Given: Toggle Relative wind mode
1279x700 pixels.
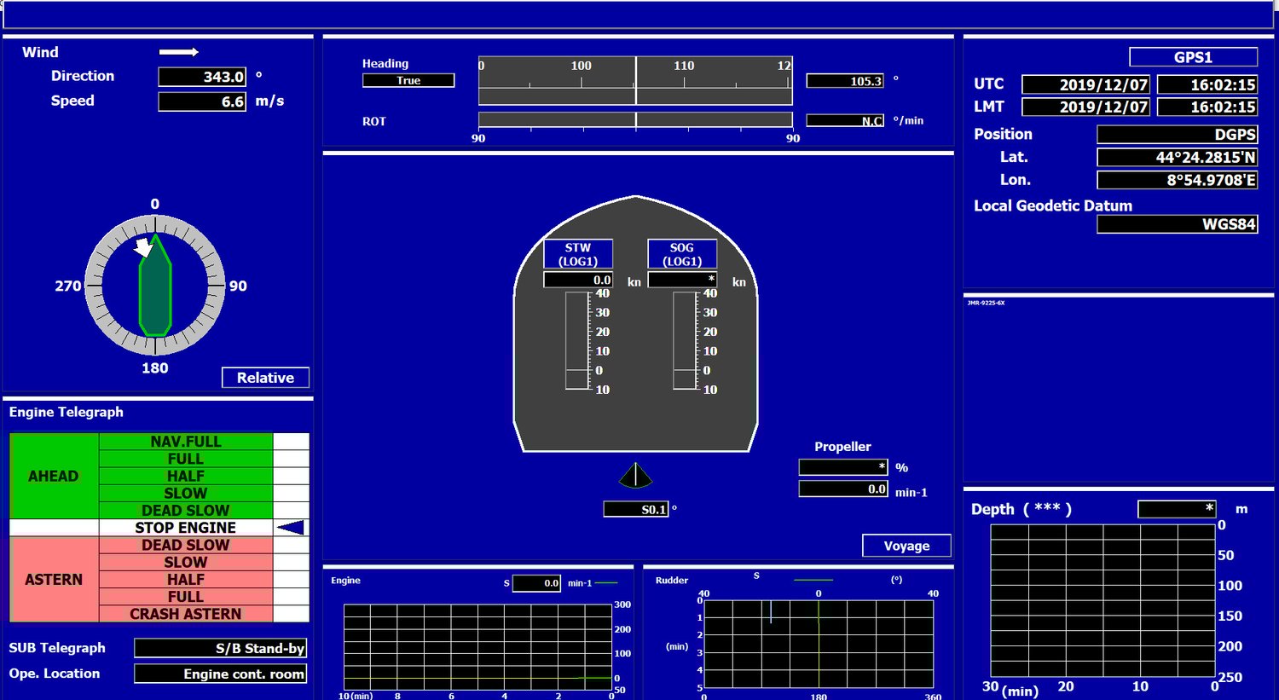Looking at the screenshot, I should 265,377.
